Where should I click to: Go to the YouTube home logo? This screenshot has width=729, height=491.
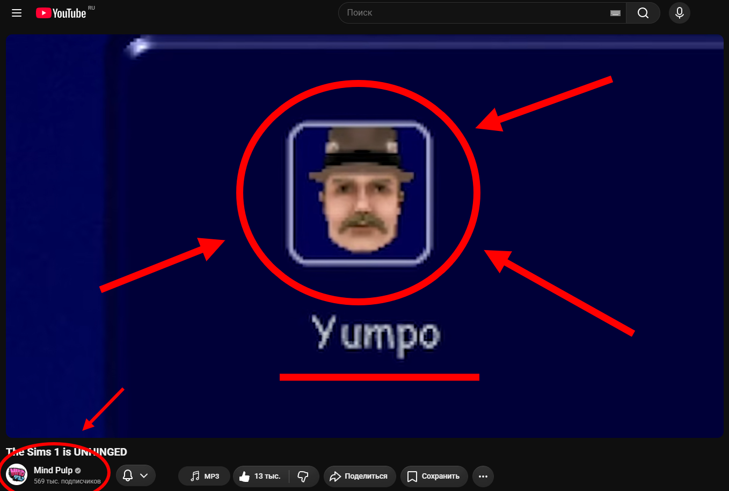[x=61, y=13]
